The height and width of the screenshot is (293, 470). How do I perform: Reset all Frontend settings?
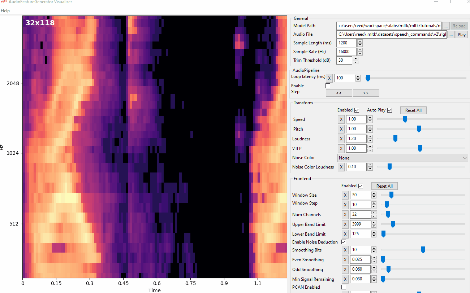click(384, 186)
